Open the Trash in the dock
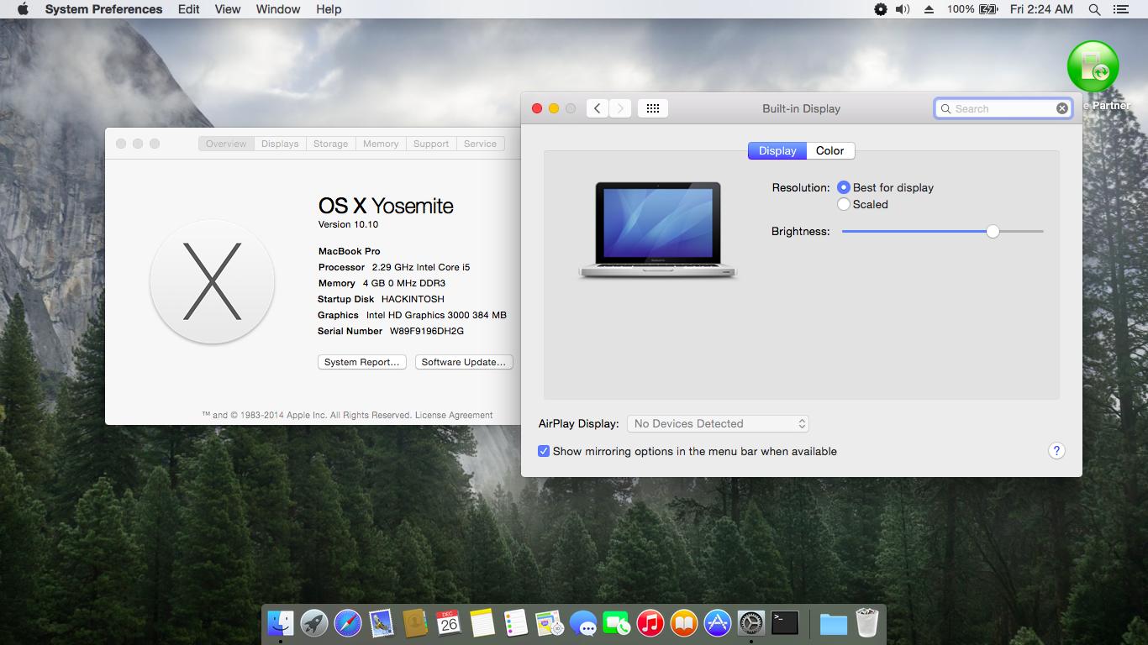This screenshot has height=645, width=1148. point(867,623)
